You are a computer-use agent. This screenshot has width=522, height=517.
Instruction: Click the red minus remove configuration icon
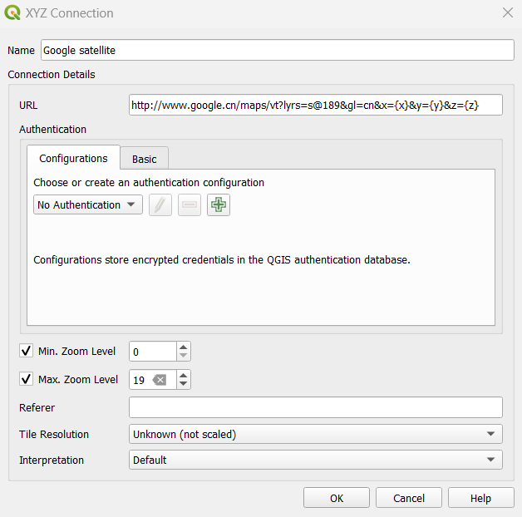click(190, 204)
